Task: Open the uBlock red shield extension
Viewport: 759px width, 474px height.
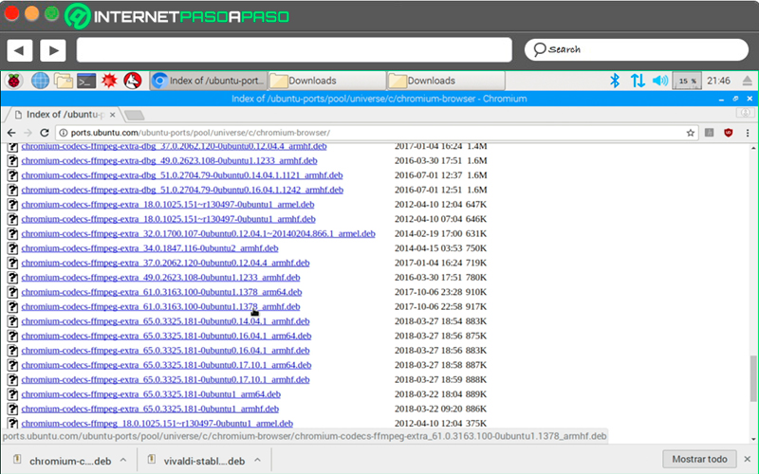Action: click(x=728, y=133)
